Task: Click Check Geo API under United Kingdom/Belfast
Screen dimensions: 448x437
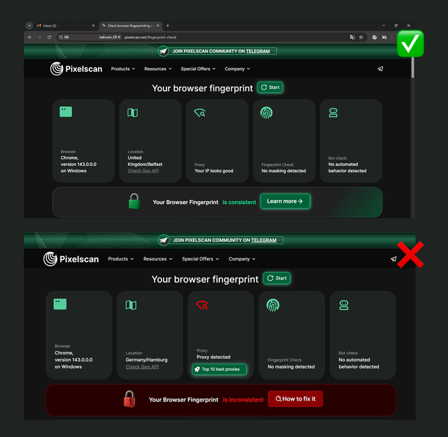Action: tap(143, 171)
